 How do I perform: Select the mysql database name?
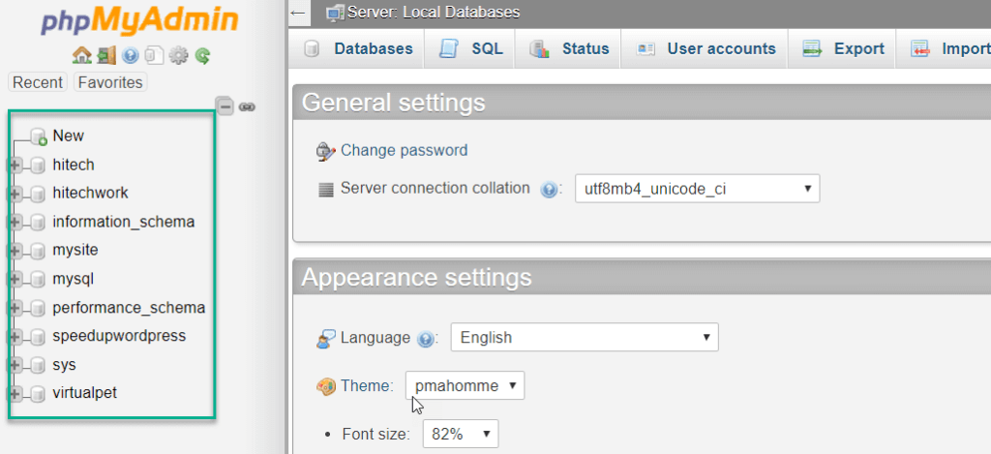(x=74, y=279)
